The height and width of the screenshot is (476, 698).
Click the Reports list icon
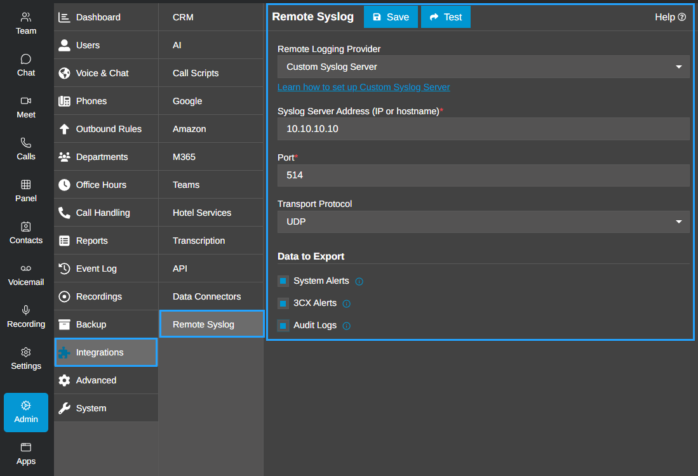pyautogui.click(x=65, y=241)
